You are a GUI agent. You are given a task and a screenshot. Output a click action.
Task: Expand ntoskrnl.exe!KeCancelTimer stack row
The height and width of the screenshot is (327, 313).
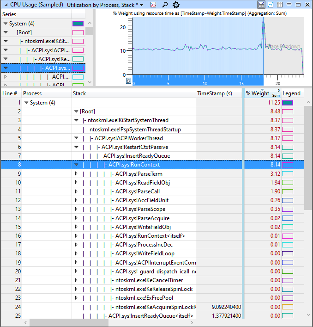click(x=76, y=280)
